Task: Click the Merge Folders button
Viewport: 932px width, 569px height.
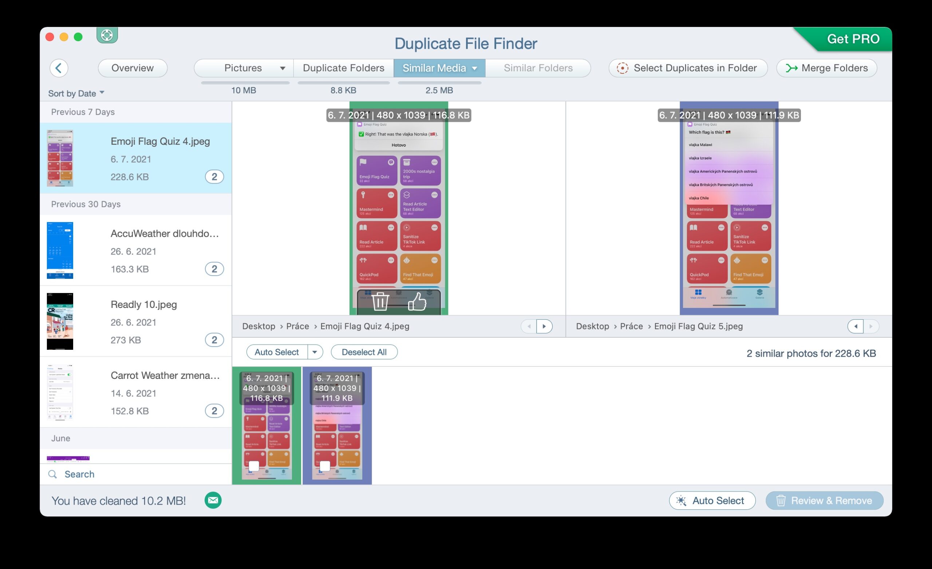Action: pyautogui.click(x=826, y=68)
